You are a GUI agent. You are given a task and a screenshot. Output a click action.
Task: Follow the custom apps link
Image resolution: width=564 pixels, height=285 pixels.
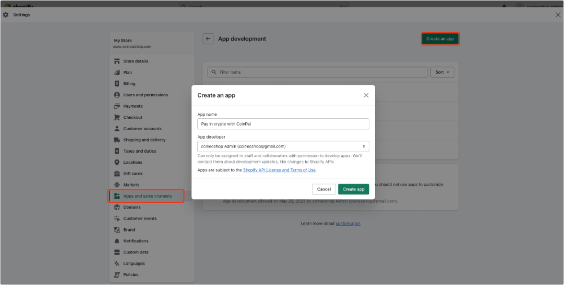(348, 224)
